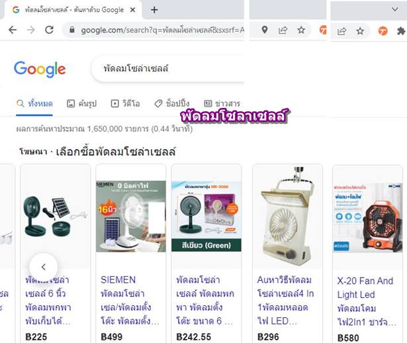Open the ข่าวสาร news tab

click(222, 103)
